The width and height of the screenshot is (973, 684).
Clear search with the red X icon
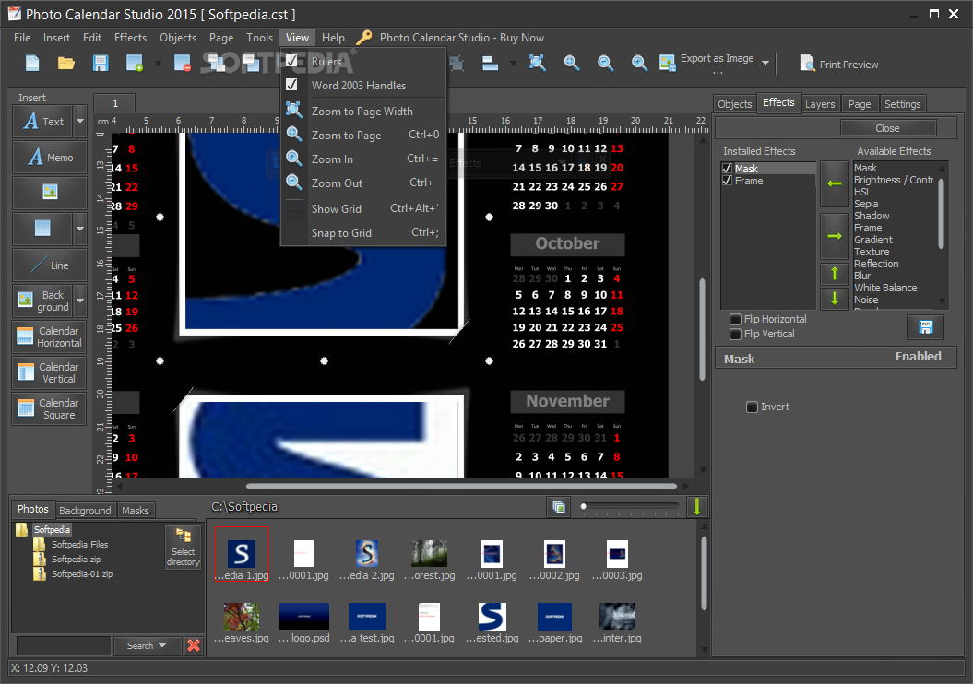pos(194,645)
